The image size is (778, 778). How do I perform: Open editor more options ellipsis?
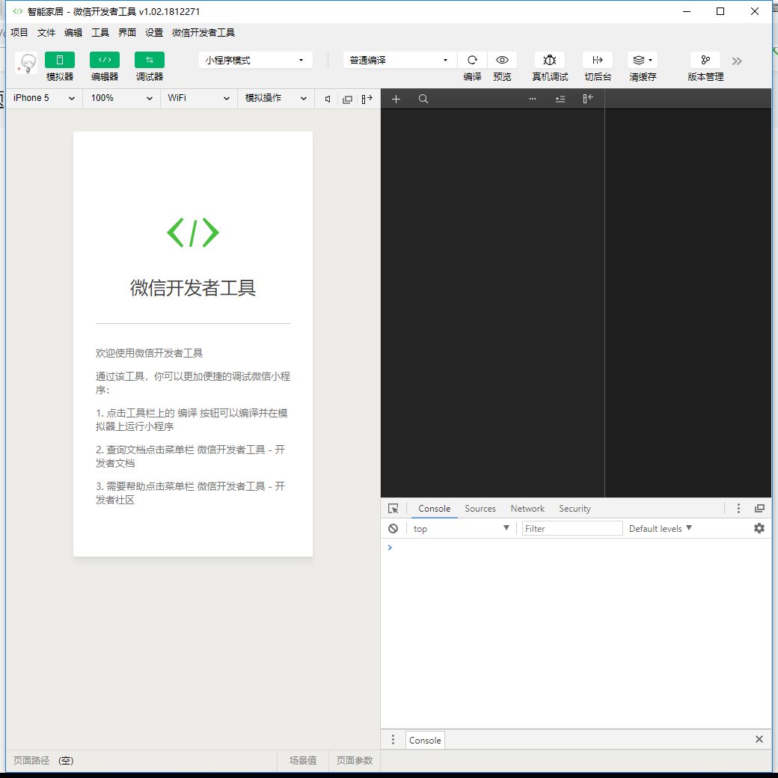[533, 99]
